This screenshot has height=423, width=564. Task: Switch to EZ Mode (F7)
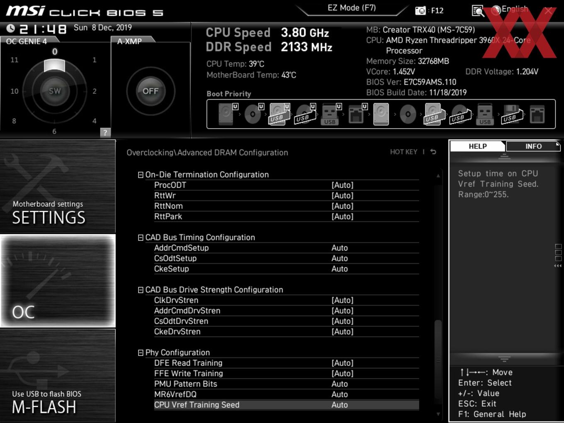tap(352, 7)
